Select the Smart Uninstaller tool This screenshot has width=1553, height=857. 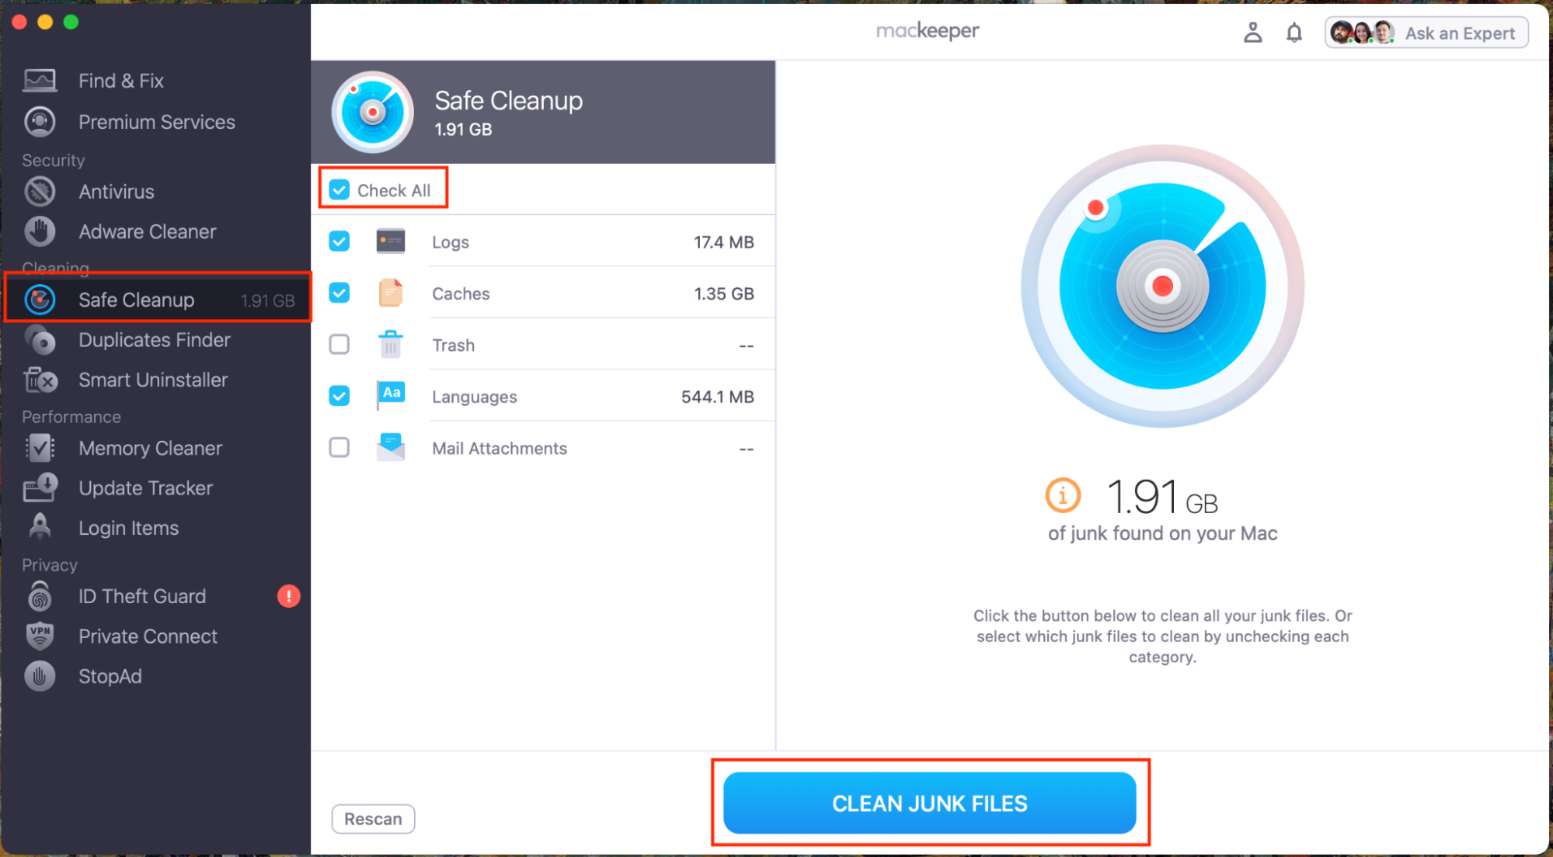click(151, 379)
